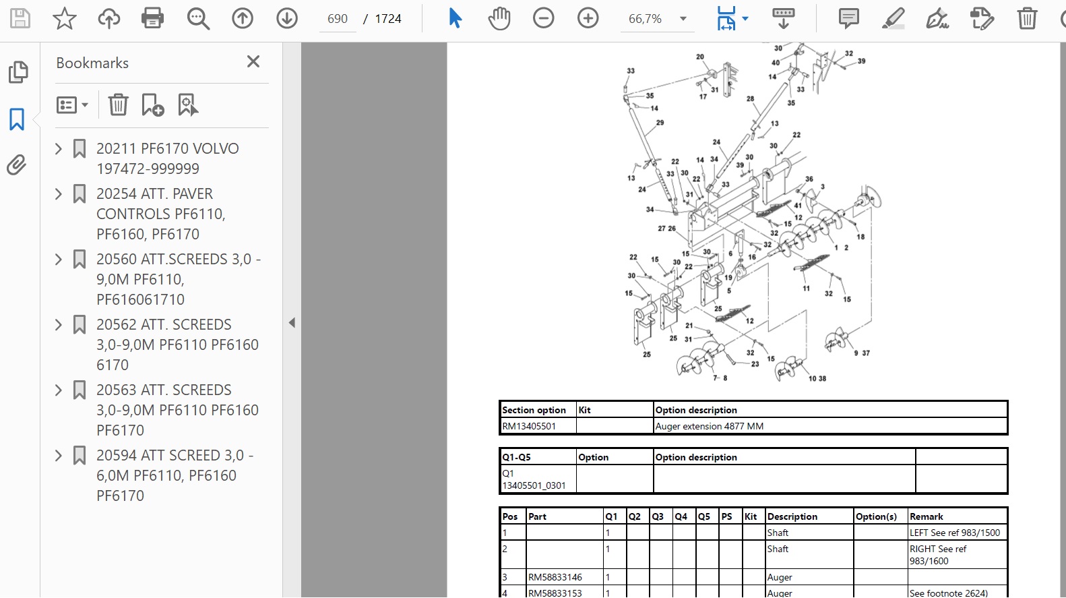
Task: Add a sticky note comment
Action: [x=848, y=18]
